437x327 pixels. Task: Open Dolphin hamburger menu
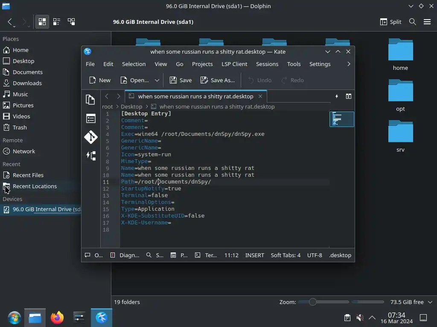427,22
